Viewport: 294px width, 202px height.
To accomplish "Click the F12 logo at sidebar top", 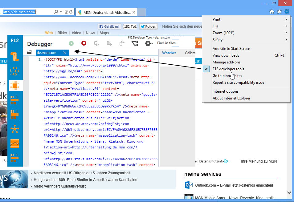I will [15, 40].
